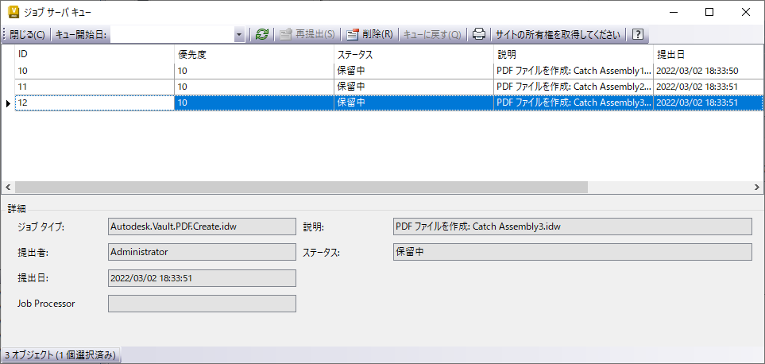
Task: Click status bar 3 オブジェクト text
Action: 60,355
